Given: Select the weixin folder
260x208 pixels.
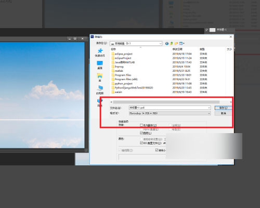Looking at the screenshot, I should [x=117, y=92].
